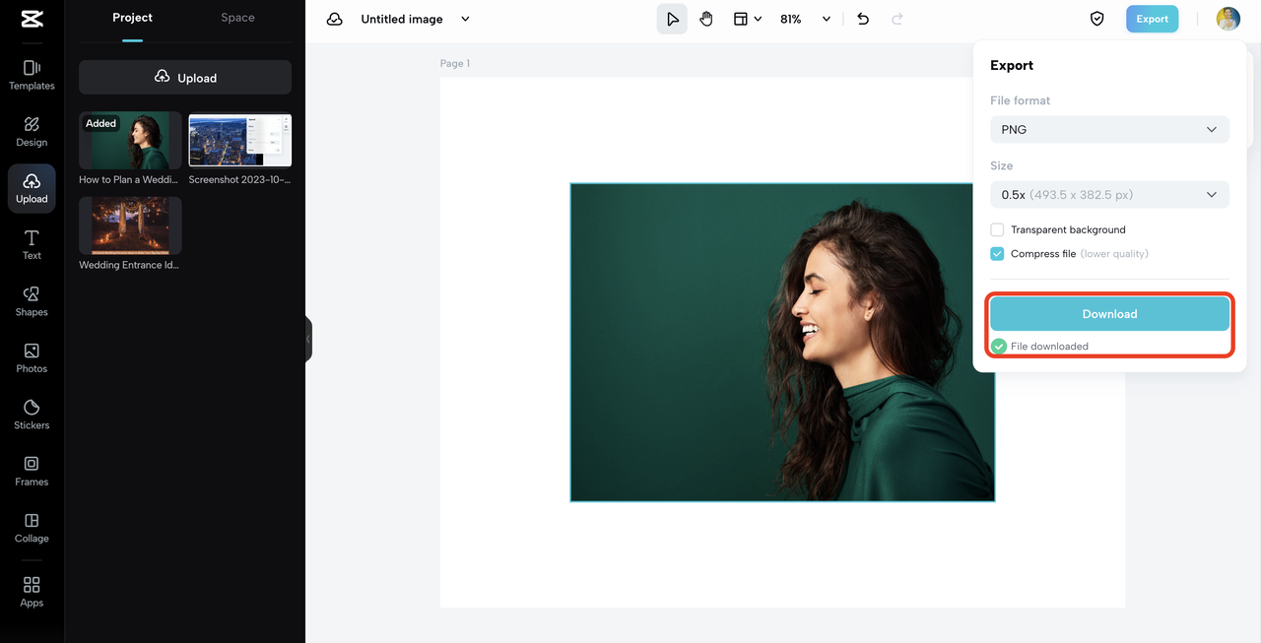This screenshot has height=643, width=1261.
Task: Open the Shapes panel
Action: tap(32, 301)
